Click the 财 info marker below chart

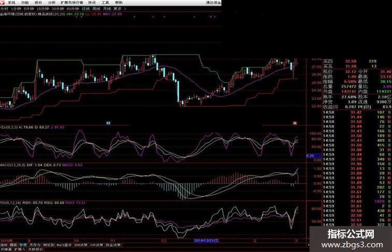coord(108,123)
